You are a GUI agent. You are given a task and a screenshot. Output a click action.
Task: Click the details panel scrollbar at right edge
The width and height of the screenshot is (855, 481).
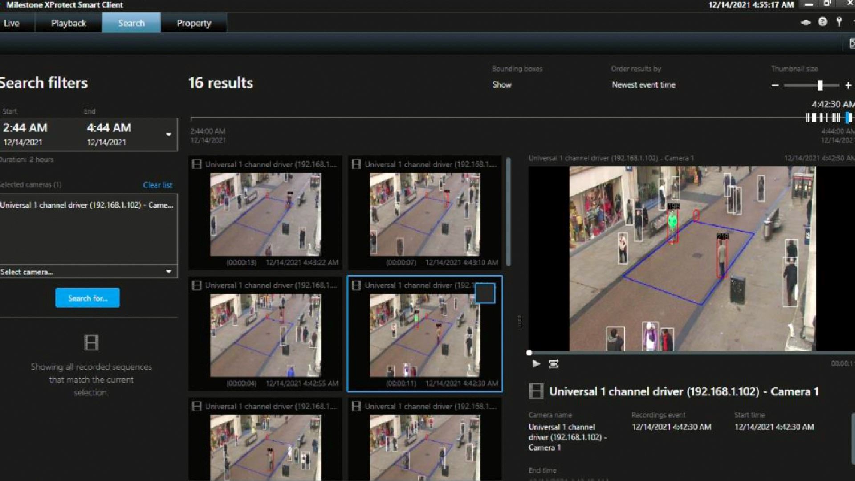pos(853,439)
